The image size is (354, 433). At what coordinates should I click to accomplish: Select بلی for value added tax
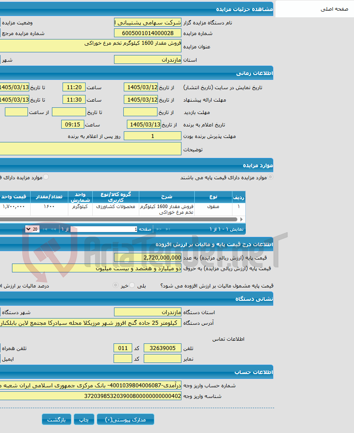pyautogui.click(x=132, y=285)
